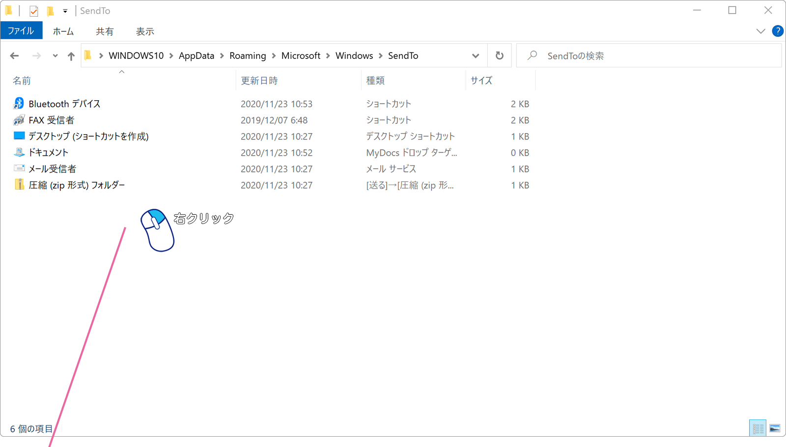Select the メール受信者 file name
786x447 pixels.
coord(53,168)
